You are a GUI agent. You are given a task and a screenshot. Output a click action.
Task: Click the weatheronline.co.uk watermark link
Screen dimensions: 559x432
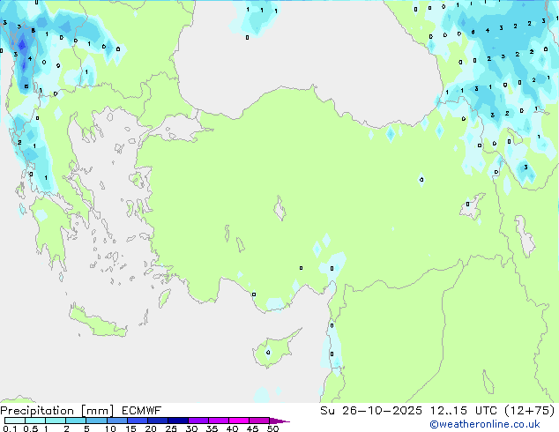pyautogui.click(x=496, y=425)
